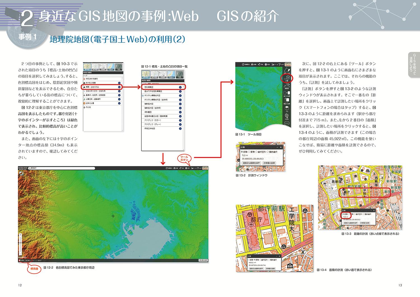Image resolution: width=420 pixels, height=297 pixels.
Task: Select 面積 radio in Fig 13-2 measurement window
Action: point(249,152)
